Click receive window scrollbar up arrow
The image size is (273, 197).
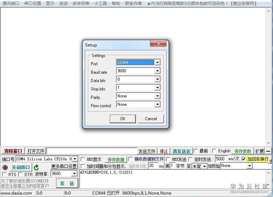click(x=268, y=11)
